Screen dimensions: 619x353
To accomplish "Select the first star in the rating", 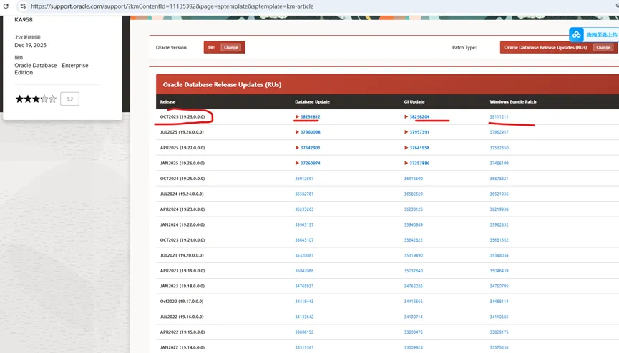I will (19, 99).
